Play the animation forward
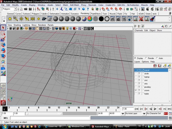The width and height of the screenshot is (172, 129). (x=155, y=109)
